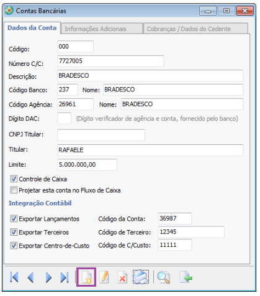Screen dimensions: 260x296
Task: Click the Limite field with 5.000.000,00
Action: pos(87,165)
